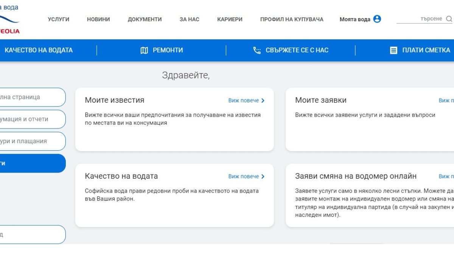Click the Veolia logo in the header
Screen dimensions: 454x255
tap(9, 20)
